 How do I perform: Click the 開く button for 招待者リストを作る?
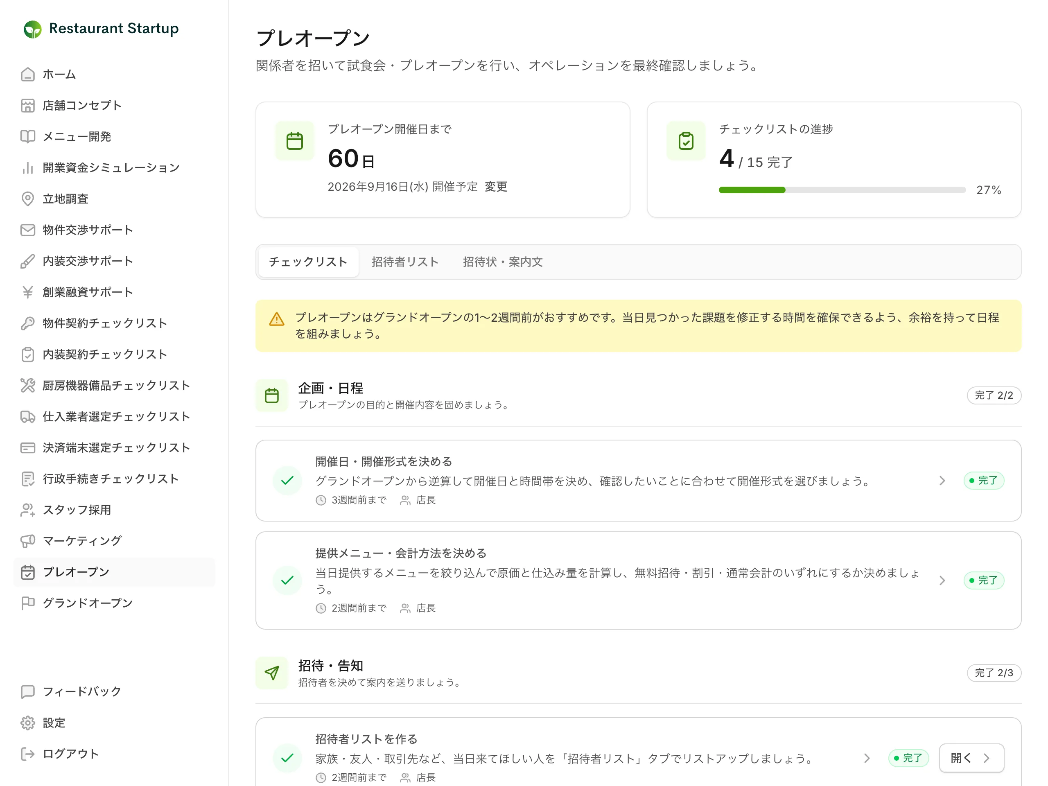[971, 758]
